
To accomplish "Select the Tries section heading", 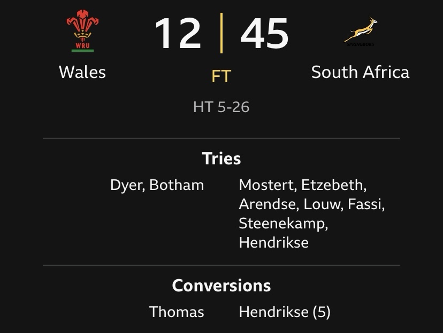I will tap(221, 158).
